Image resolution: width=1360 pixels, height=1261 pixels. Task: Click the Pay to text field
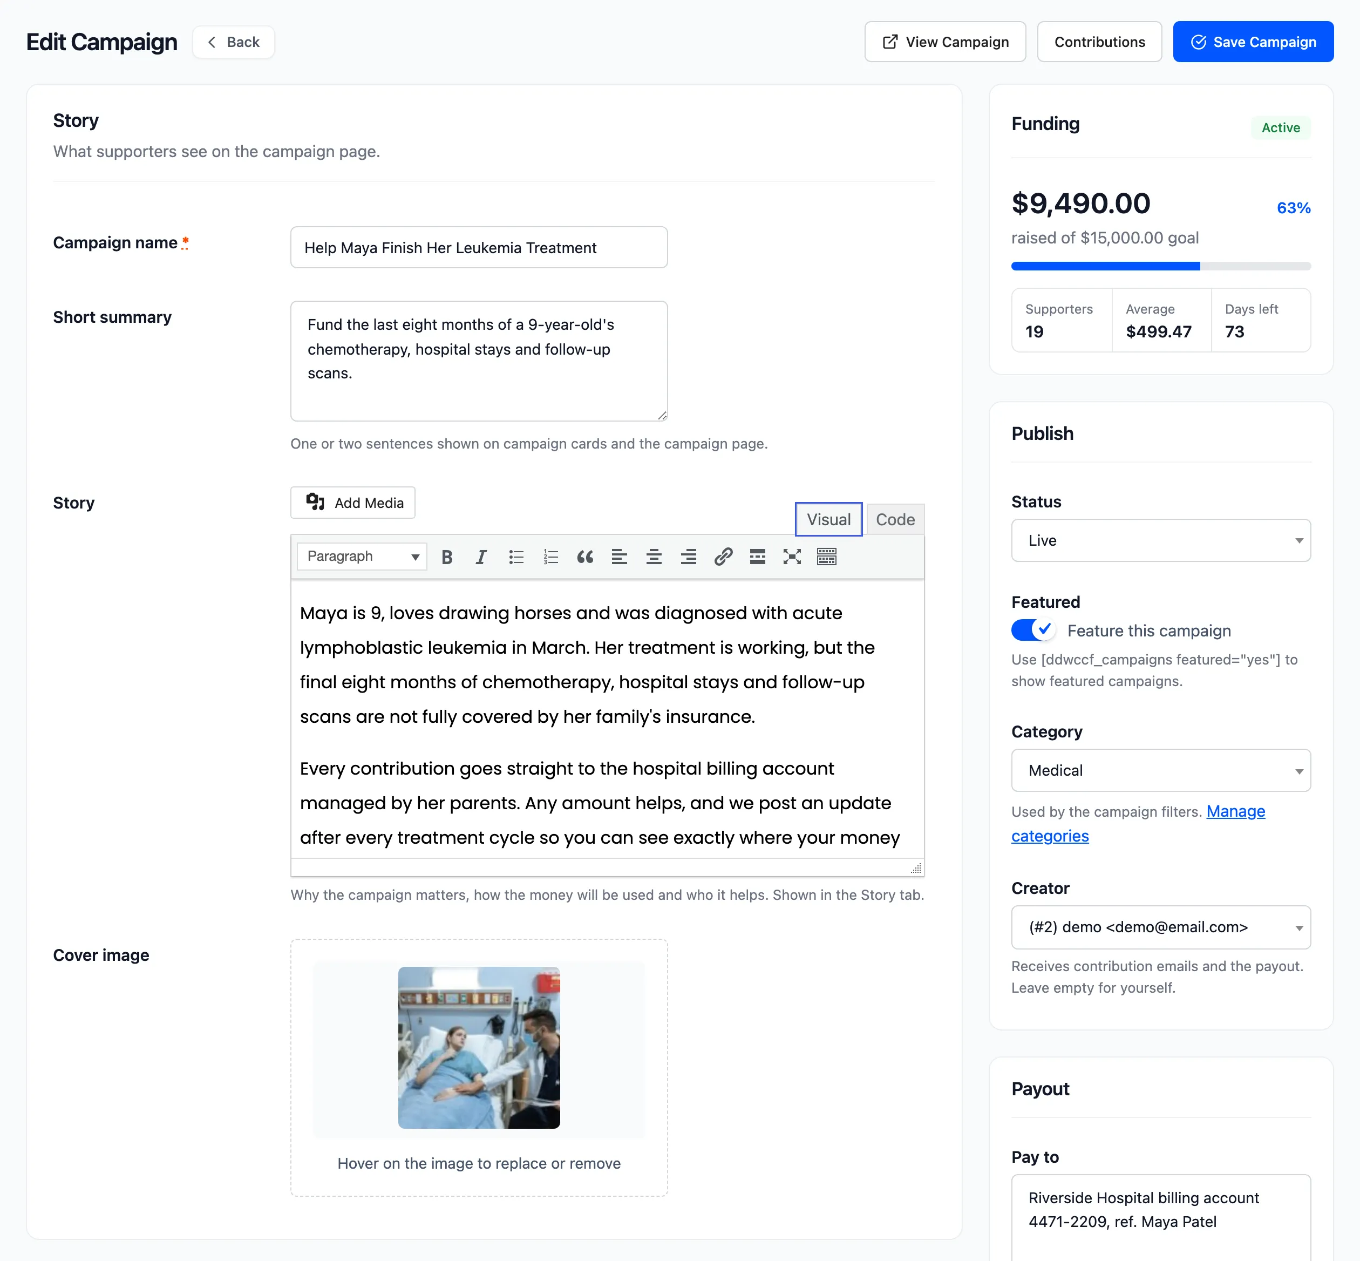[1161, 1218]
